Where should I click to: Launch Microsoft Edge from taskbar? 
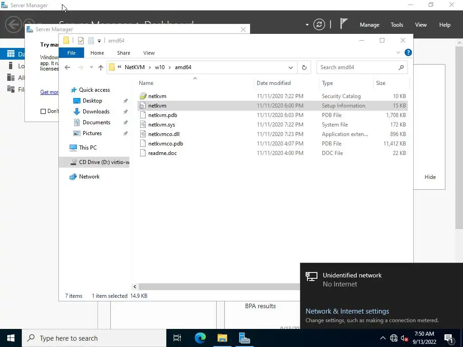(200, 338)
